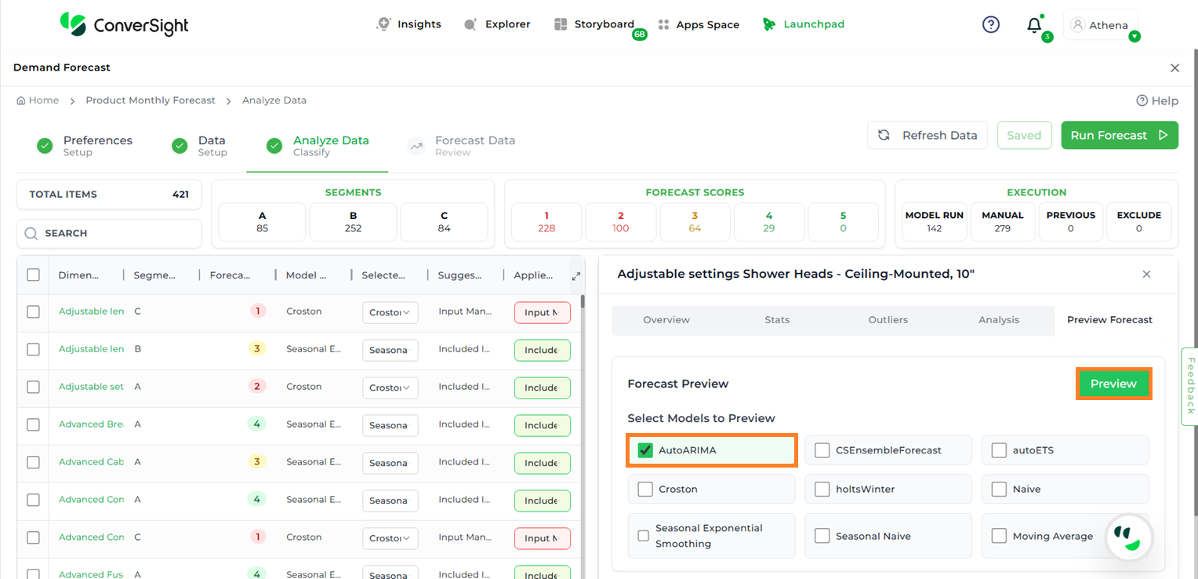Switch to the Stats tab

[777, 320]
